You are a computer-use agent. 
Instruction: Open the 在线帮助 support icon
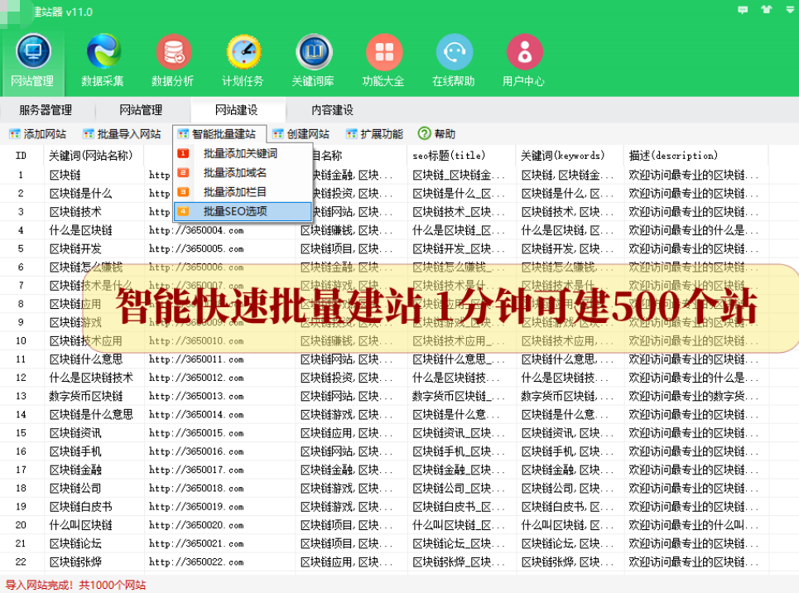[454, 52]
